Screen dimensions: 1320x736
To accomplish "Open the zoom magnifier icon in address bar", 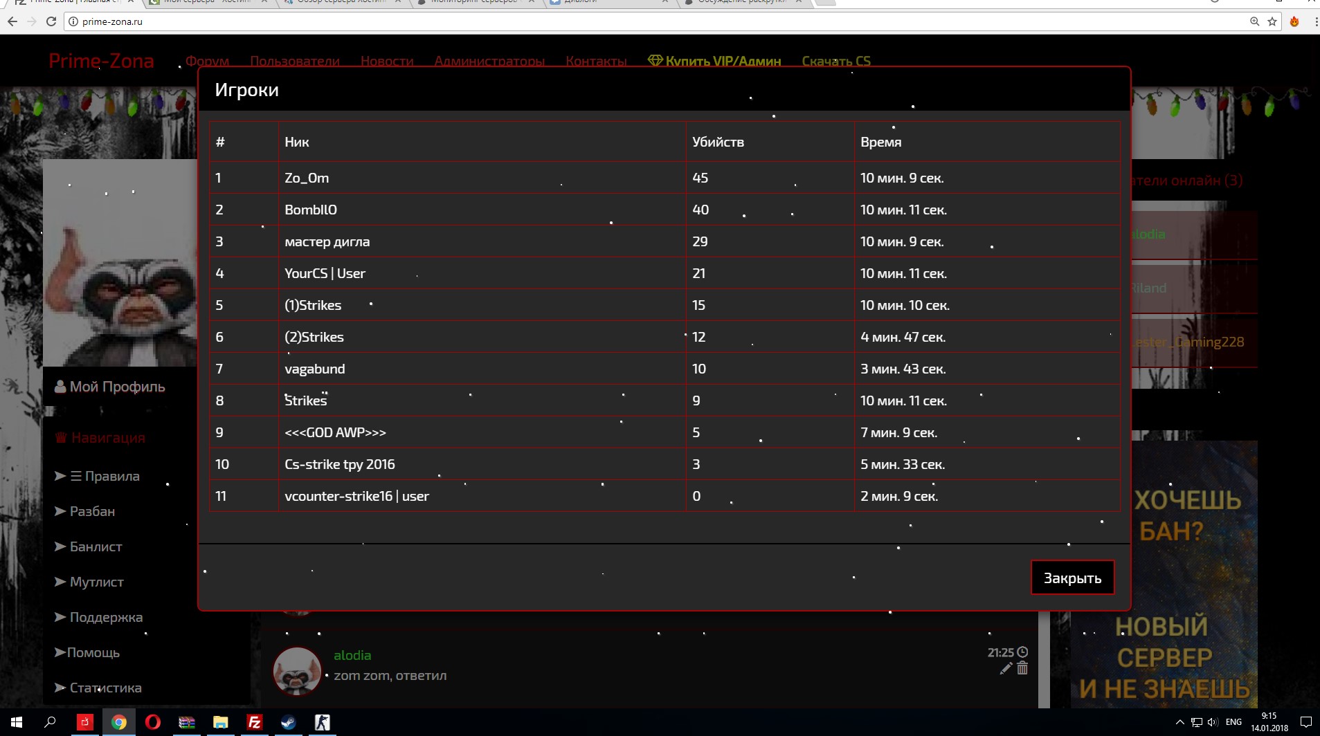I will point(1254,21).
